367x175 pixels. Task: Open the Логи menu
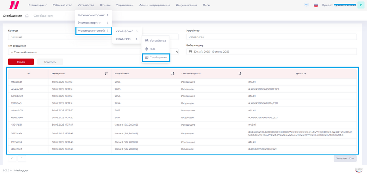[206, 5]
